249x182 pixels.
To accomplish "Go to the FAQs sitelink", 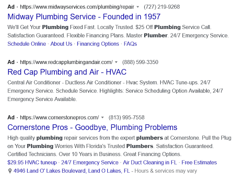I will [x=130, y=44].
